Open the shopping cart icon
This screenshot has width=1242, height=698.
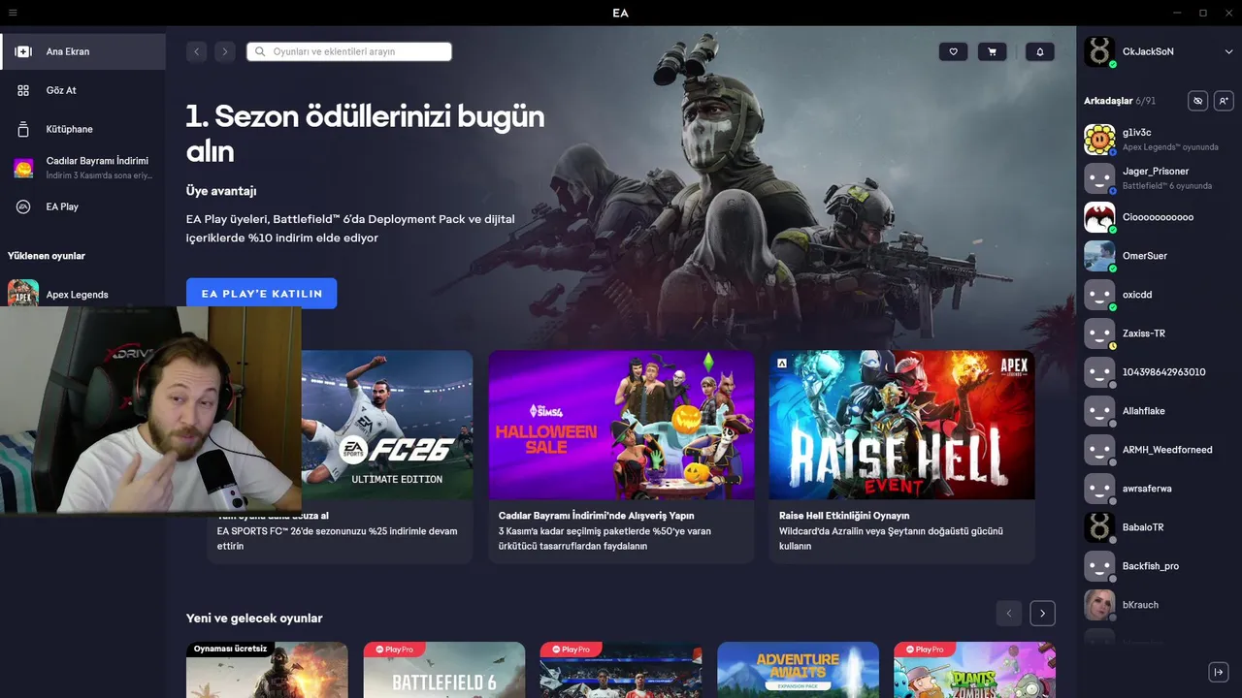[992, 51]
